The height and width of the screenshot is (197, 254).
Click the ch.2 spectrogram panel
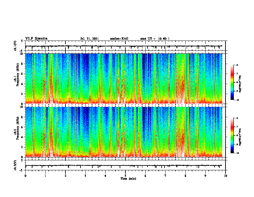[x=124, y=132]
